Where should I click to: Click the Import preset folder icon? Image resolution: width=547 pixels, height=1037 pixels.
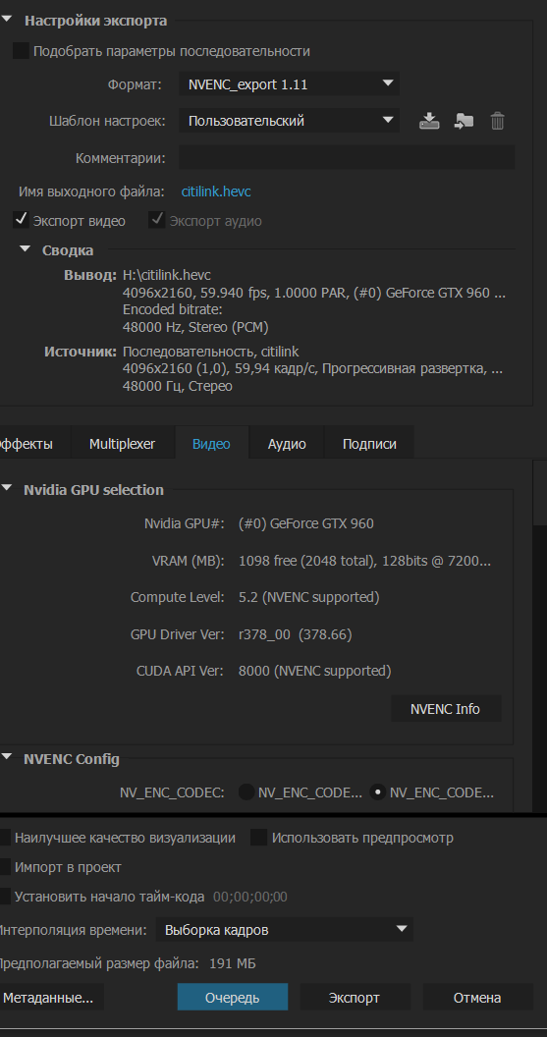[464, 121]
